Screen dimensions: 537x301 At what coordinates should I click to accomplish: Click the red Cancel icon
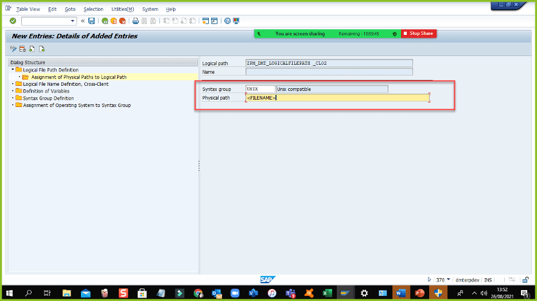(122, 21)
